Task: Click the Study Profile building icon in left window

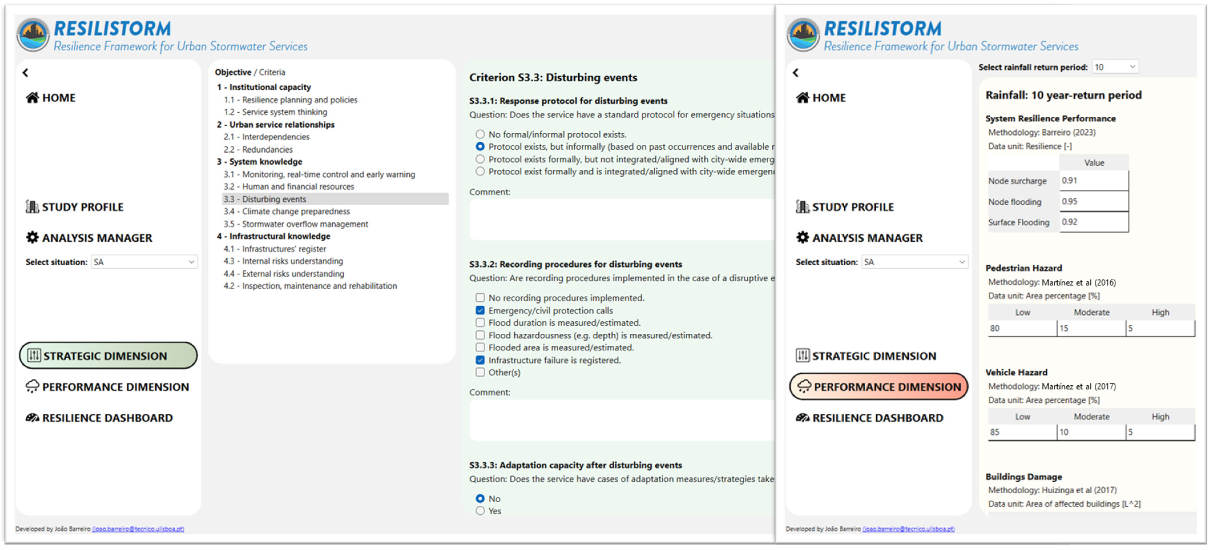Action: tap(32, 207)
